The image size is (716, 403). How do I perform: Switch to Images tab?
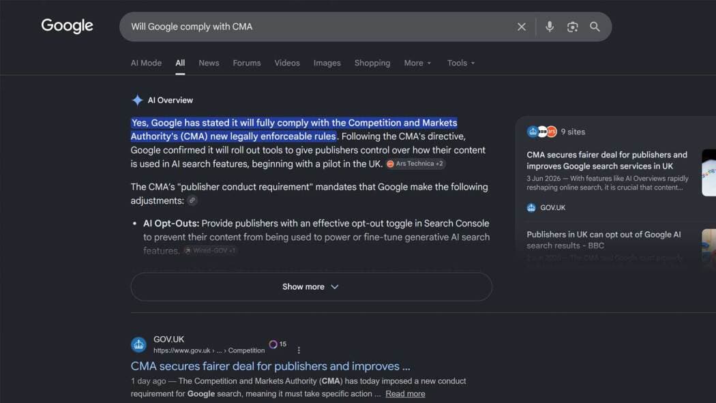[327, 63]
